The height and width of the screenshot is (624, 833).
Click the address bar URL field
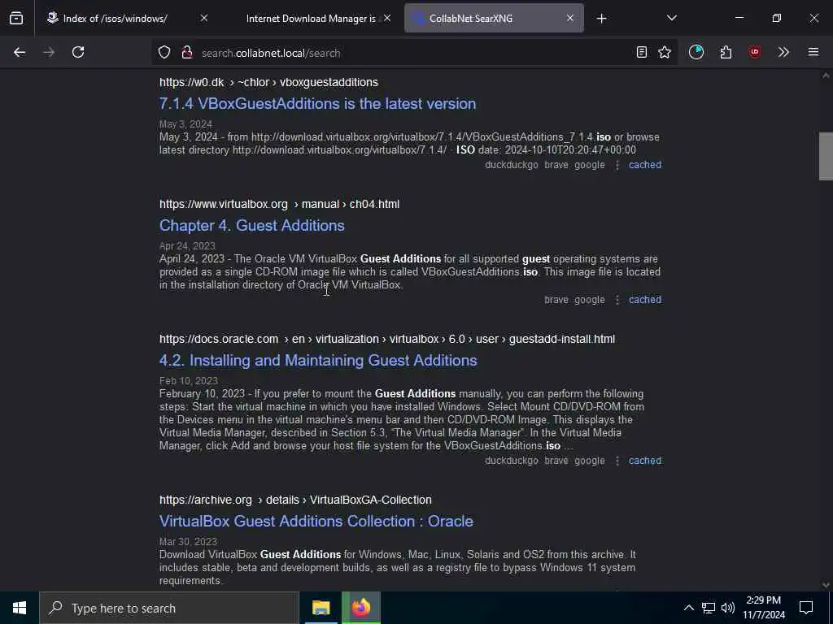pyautogui.click(x=414, y=53)
